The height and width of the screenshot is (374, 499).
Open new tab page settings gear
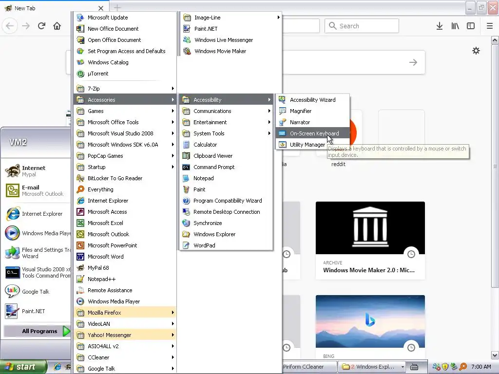point(476,51)
